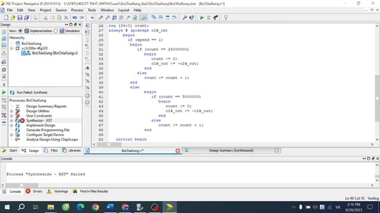Image resolution: width=380 pixels, height=213 pixels.
Task: Expand the xc3s500e-4fg320 hierarchy node
Action: [12, 49]
